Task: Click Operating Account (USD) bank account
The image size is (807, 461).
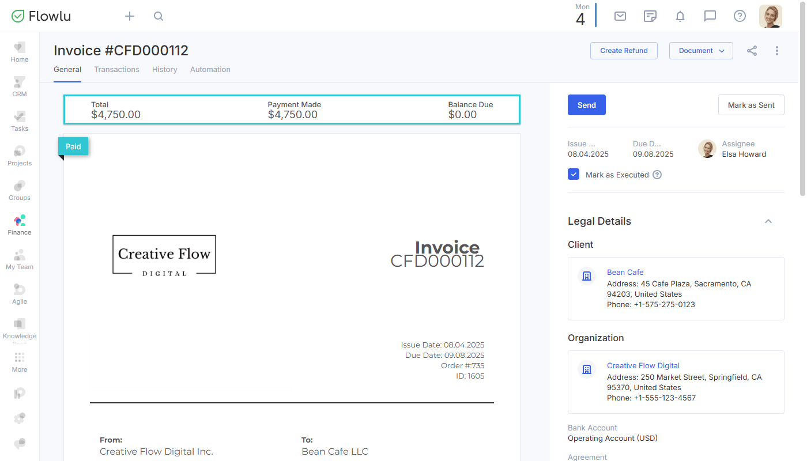Action: 613,438
